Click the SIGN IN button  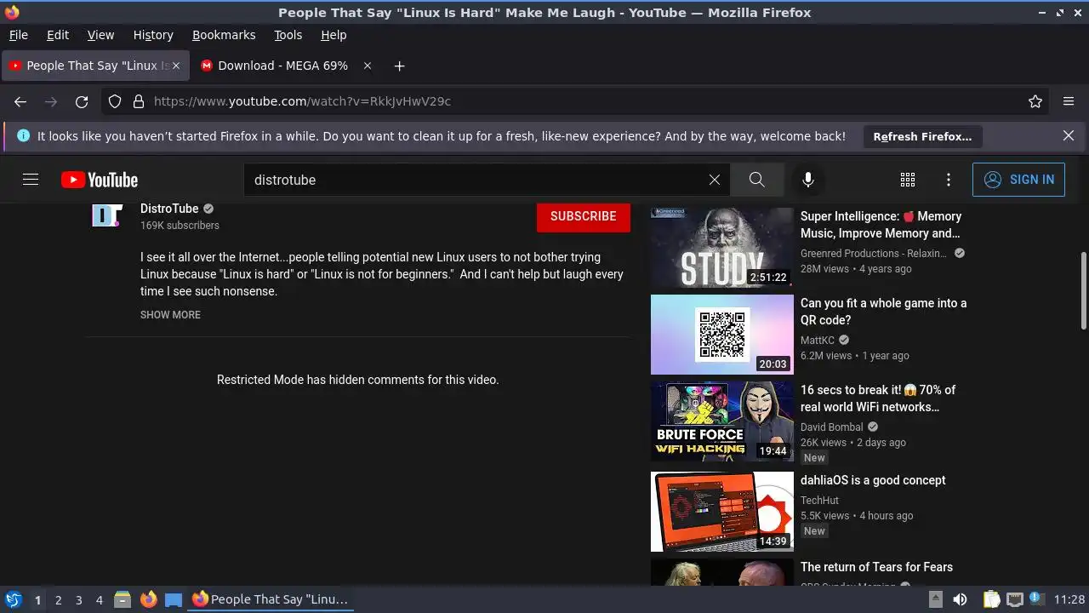1018,180
